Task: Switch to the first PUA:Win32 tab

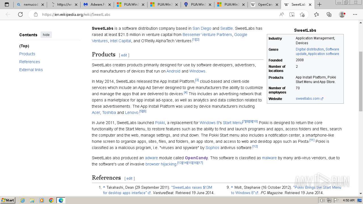Action: [x=130, y=5]
